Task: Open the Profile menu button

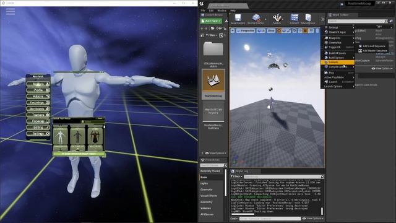Action: (x=38, y=90)
